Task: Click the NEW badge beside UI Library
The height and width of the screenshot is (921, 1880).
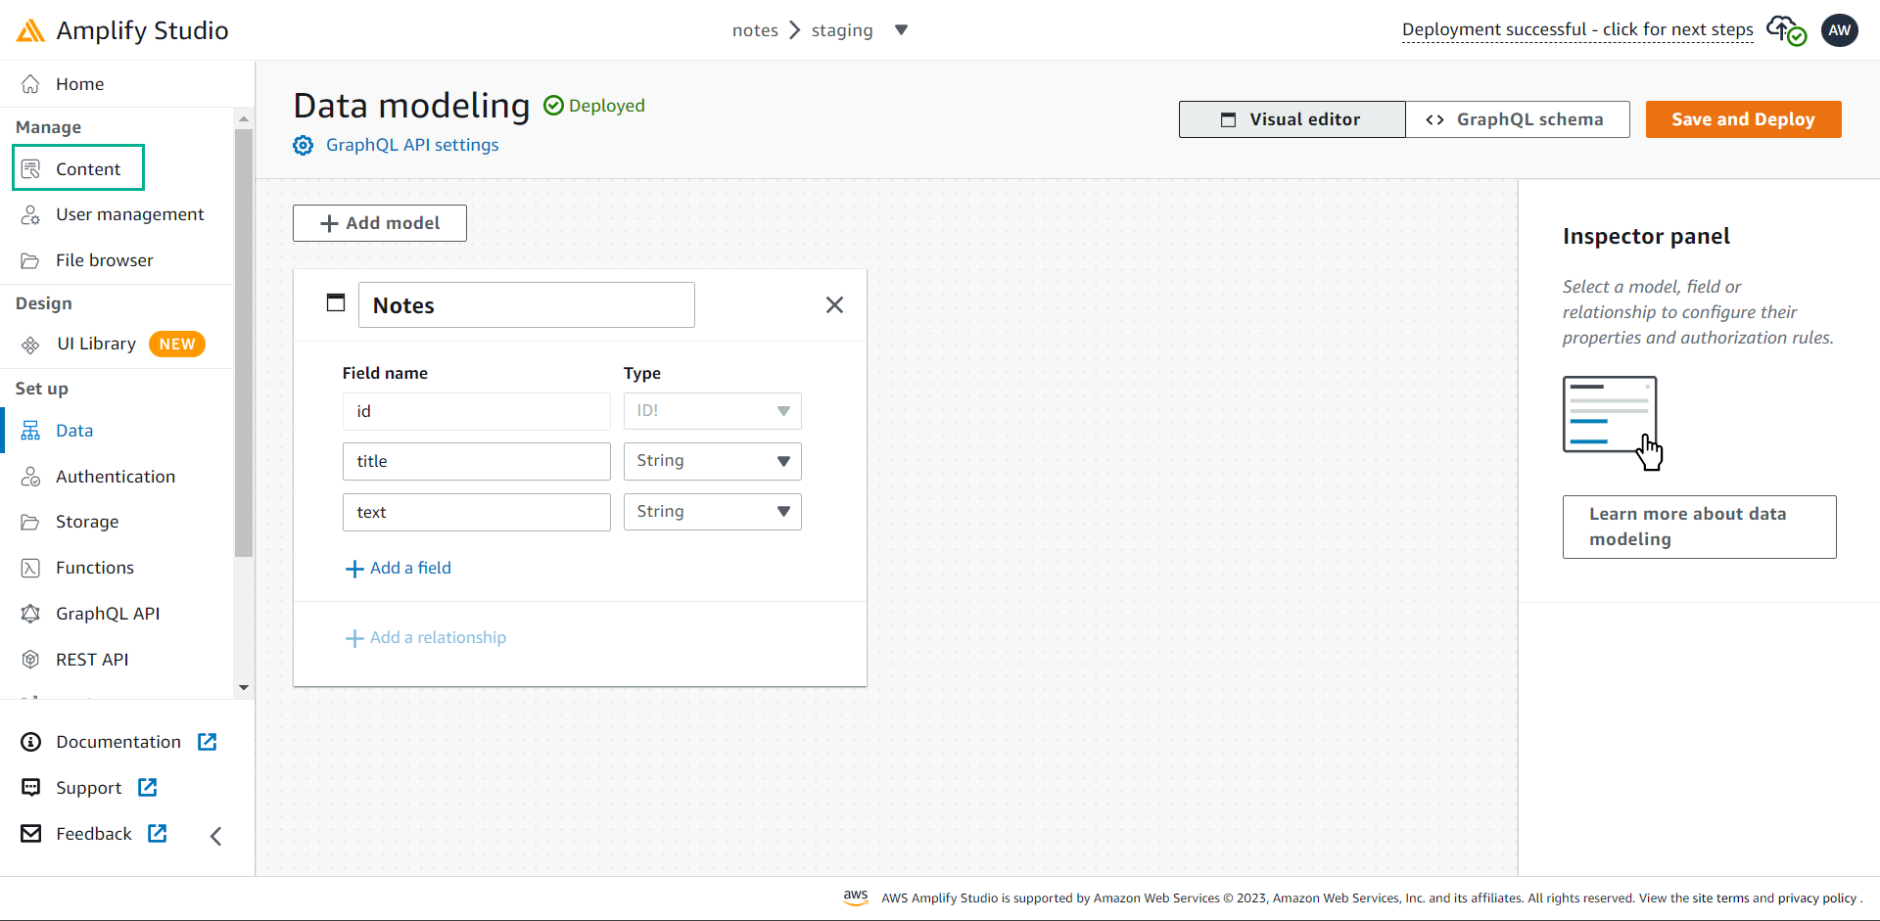Action: point(177,345)
